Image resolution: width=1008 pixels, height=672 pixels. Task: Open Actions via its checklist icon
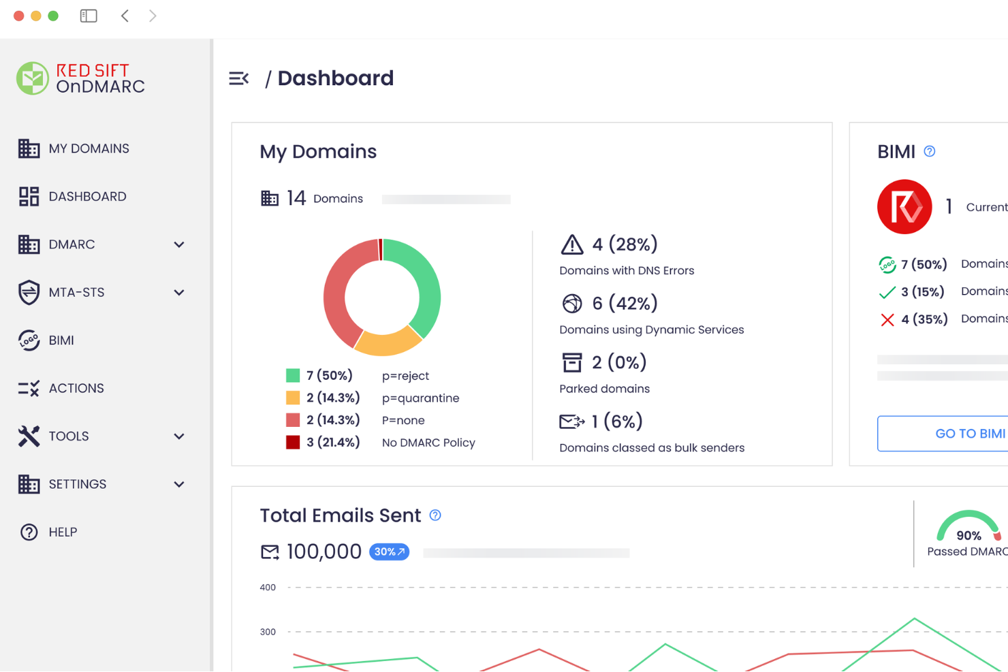(29, 388)
